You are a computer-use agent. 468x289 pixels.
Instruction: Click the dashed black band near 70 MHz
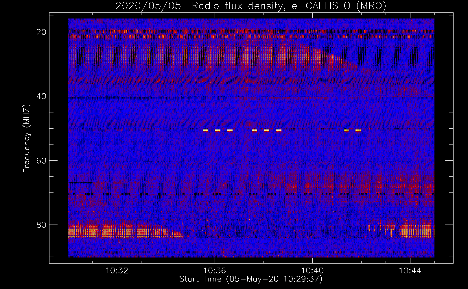click(251, 194)
